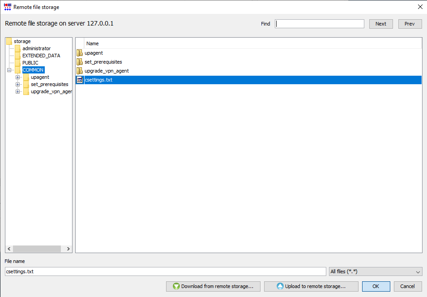Click the COMMON folder icon in tree
The image size is (427, 297).
point(18,70)
